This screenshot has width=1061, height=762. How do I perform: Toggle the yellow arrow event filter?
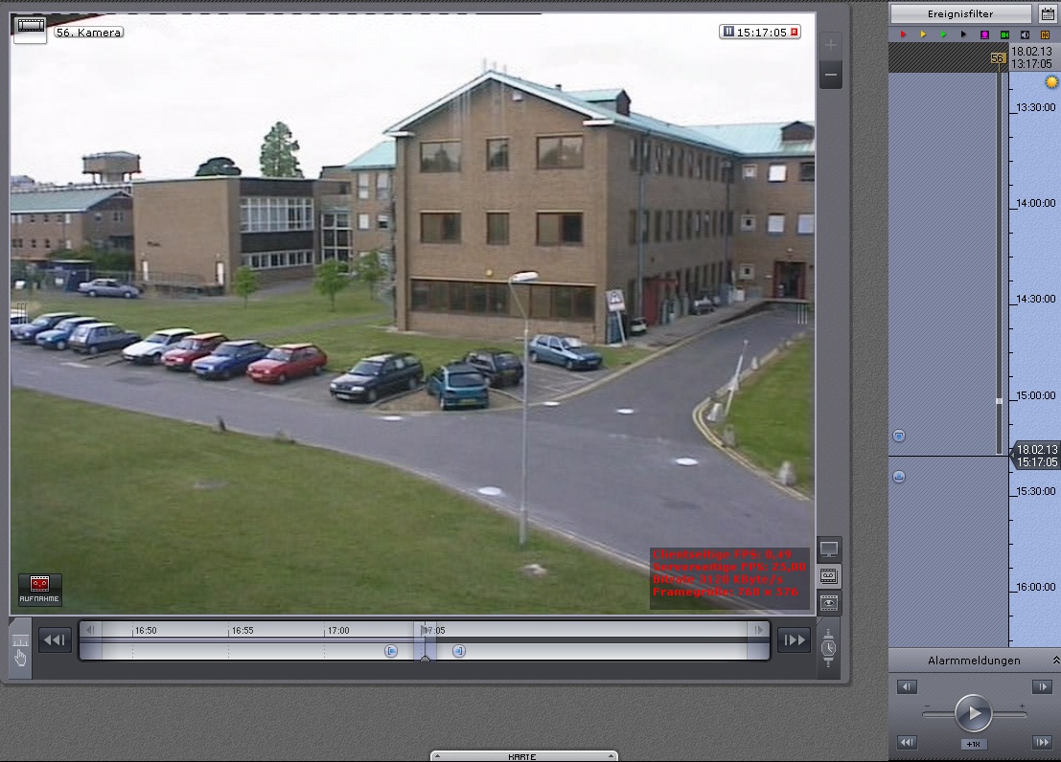[923, 34]
